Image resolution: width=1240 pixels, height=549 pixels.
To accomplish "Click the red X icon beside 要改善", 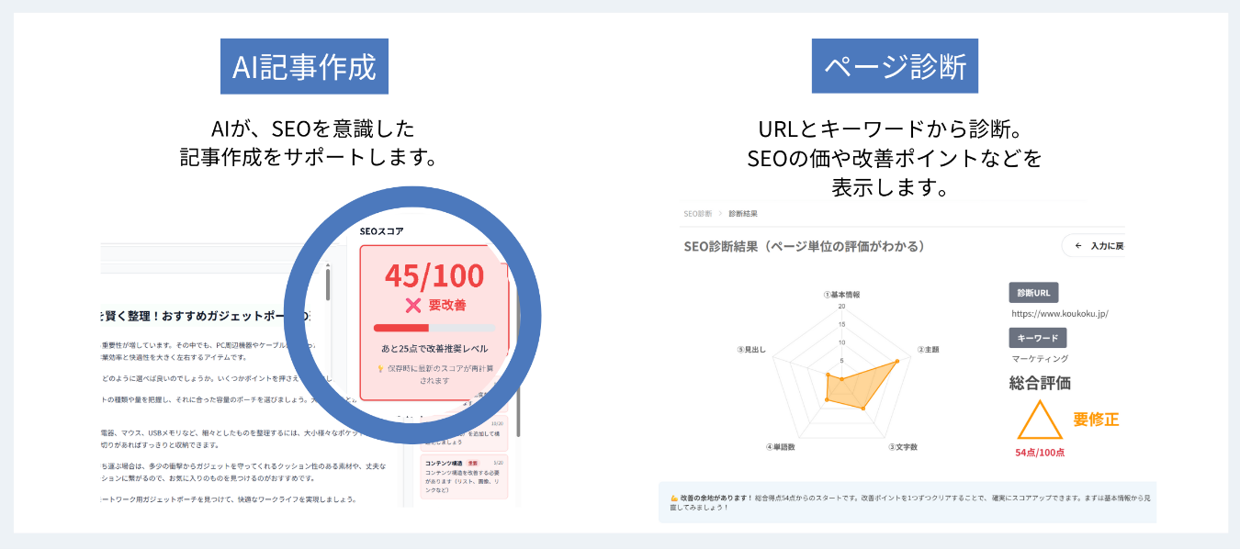I will [x=413, y=306].
